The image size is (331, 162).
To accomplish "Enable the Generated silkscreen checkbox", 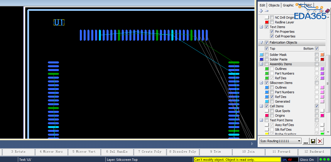I will coord(272,101).
